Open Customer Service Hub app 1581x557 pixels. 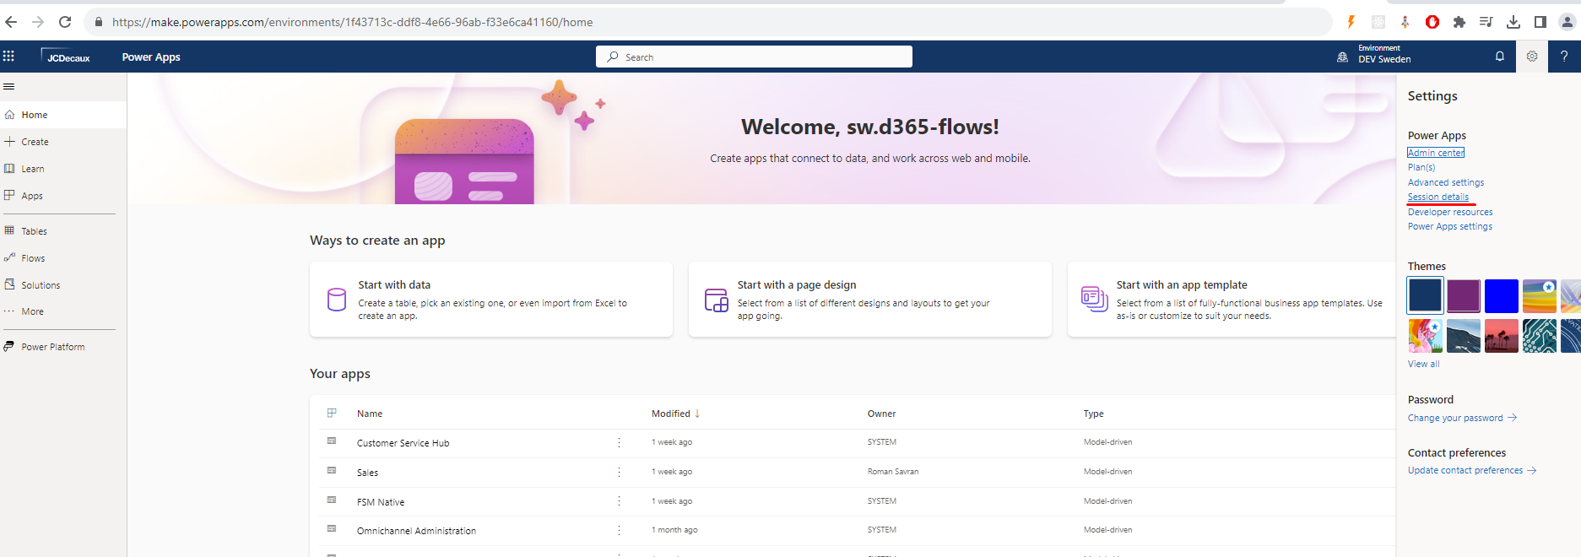pos(403,443)
